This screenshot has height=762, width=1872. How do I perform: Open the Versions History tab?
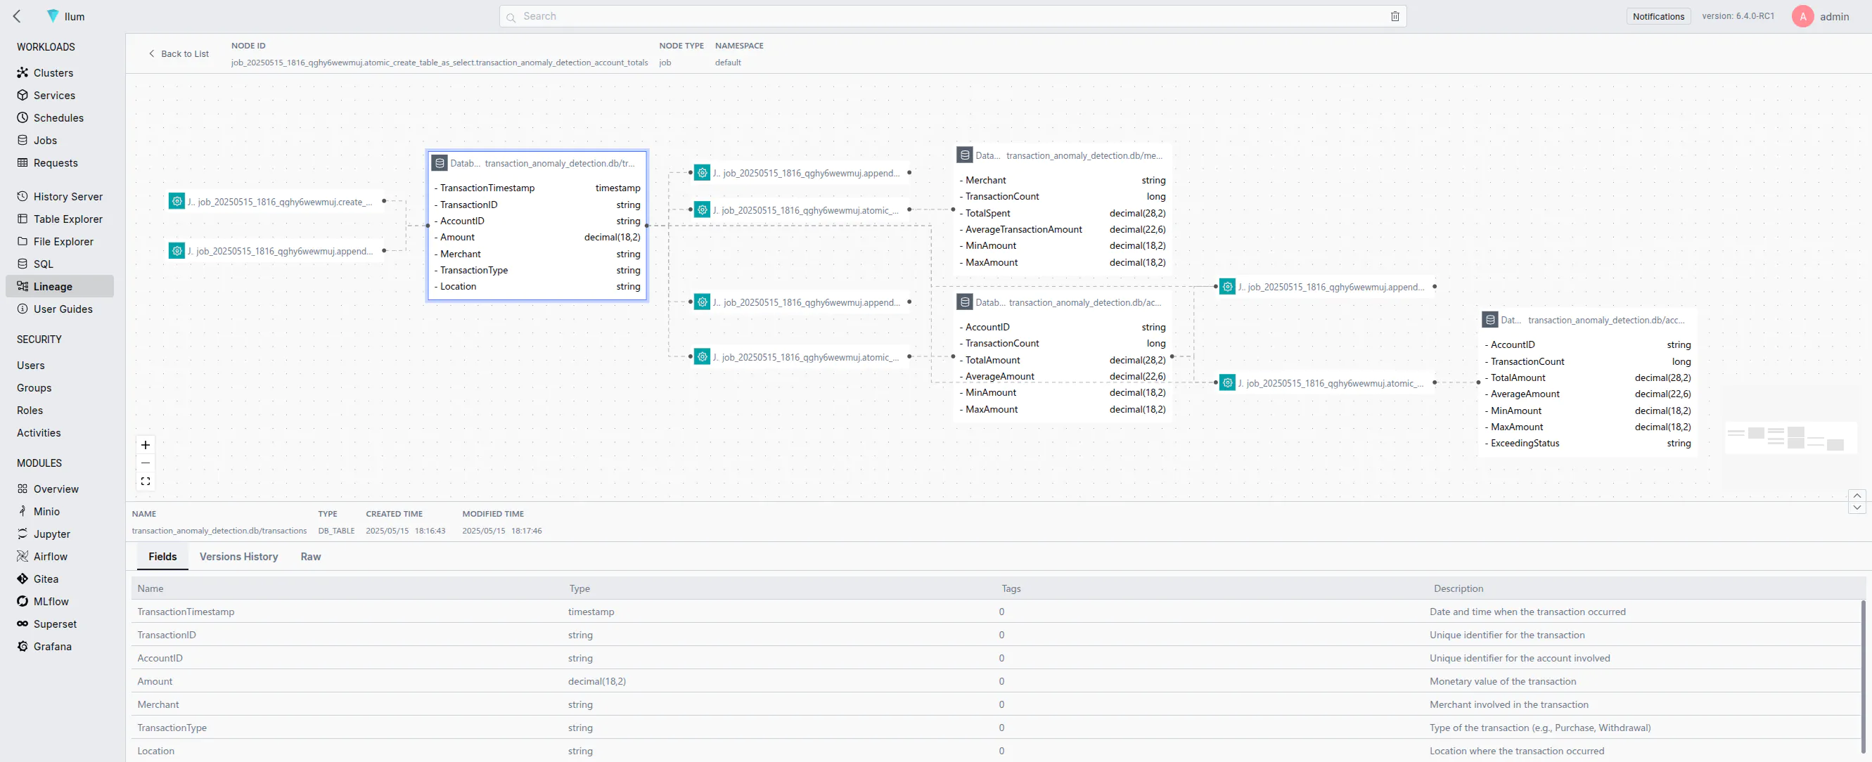coord(238,557)
